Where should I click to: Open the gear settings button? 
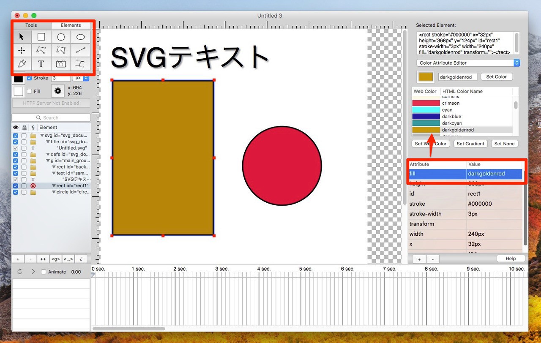point(58,91)
